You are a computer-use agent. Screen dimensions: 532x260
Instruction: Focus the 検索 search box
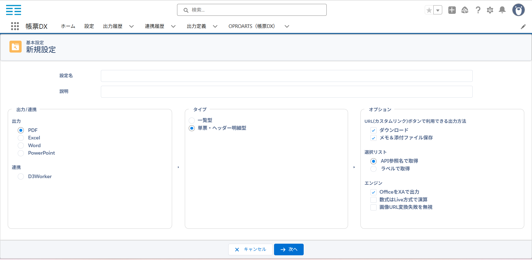coord(252,10)
